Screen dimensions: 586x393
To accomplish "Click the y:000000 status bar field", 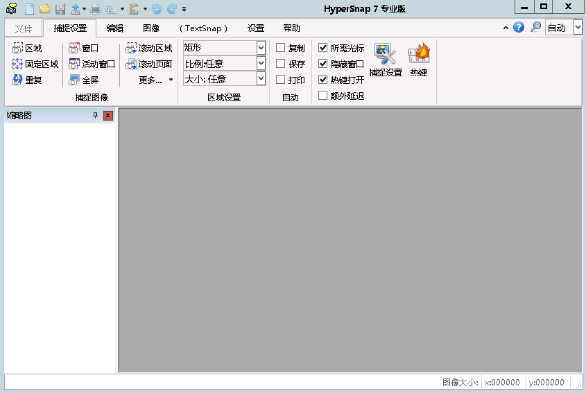I will click(546, 382).
